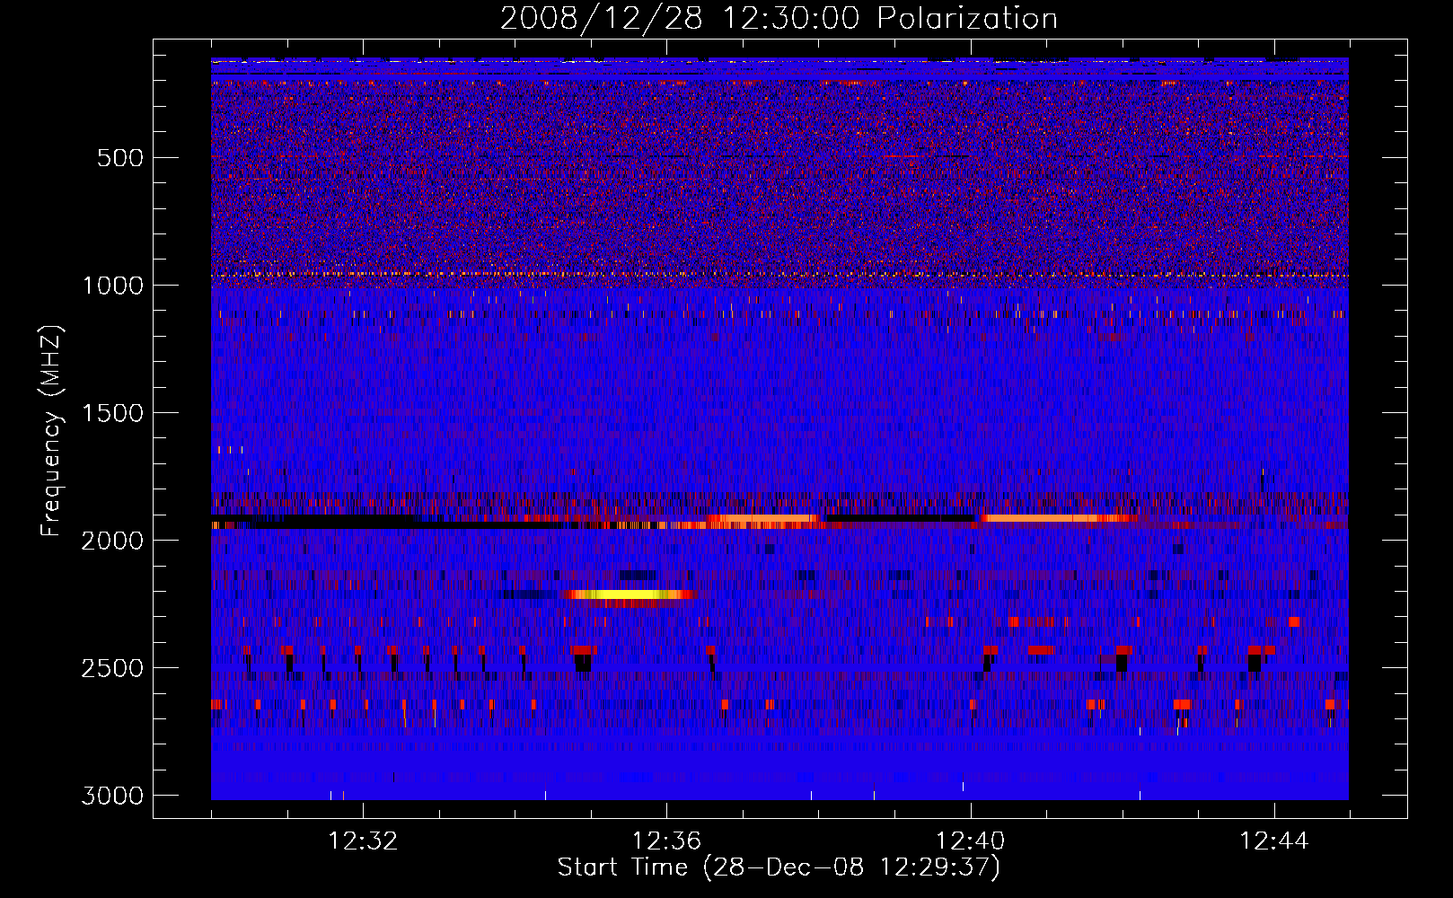Screen dimensions: 1453x898
Task: Click the 'Start Time (28-Dec-08 12:29:37)' label
Action: (779, 867)
